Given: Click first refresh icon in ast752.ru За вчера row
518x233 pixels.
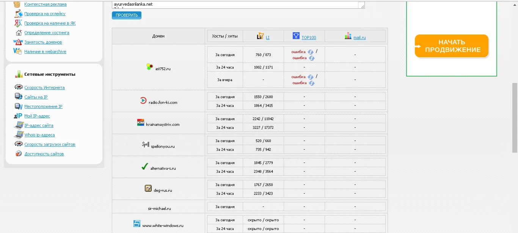Looking at the screenshot, I should 310,77.
